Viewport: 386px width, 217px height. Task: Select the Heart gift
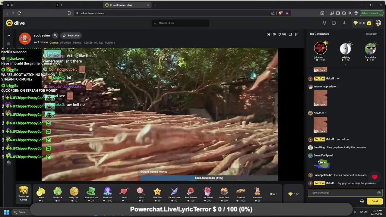coord(124,192)
